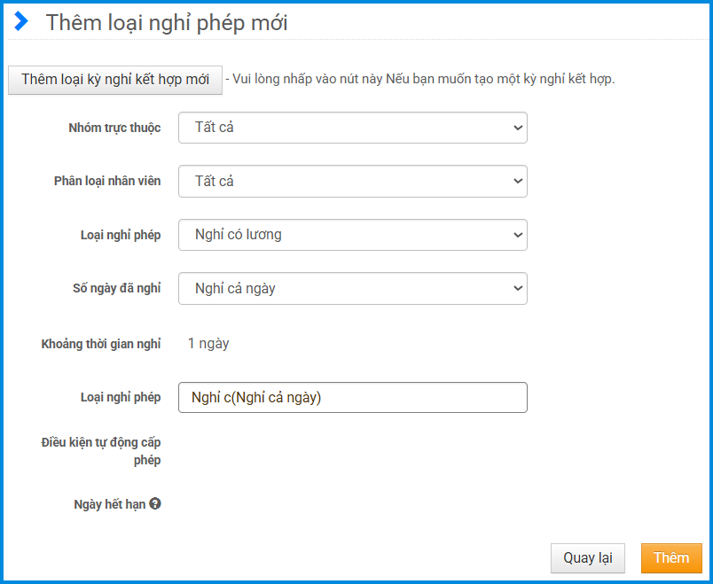Click the Phân loại nhân viên label
Viewport: 713px width, 584px height.
click(107, 181)
